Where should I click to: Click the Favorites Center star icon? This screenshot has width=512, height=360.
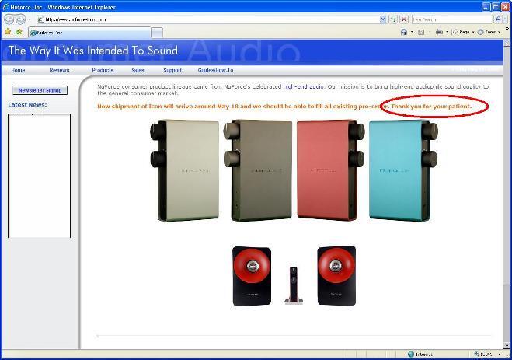[x=8, y=32]
